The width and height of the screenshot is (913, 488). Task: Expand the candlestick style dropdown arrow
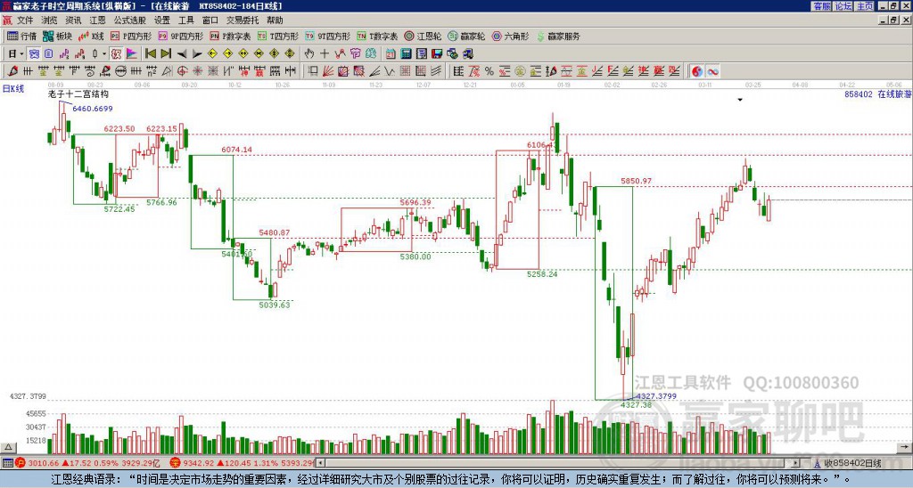[x=103, y=54]
